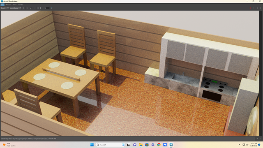Viewport: 263px width, 148px height.
Task: Click the rightmost grey toolbar icon
Action: [x=261, y=8]
